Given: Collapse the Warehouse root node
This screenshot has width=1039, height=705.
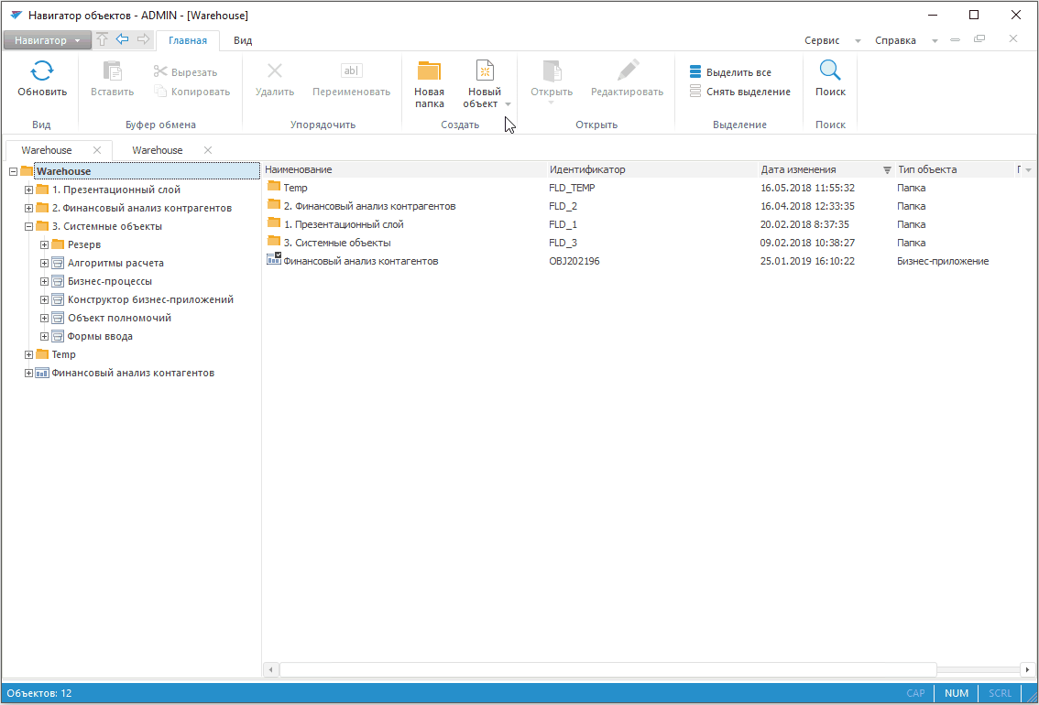Looking at the screenshot, I should [x=13, y=171].
